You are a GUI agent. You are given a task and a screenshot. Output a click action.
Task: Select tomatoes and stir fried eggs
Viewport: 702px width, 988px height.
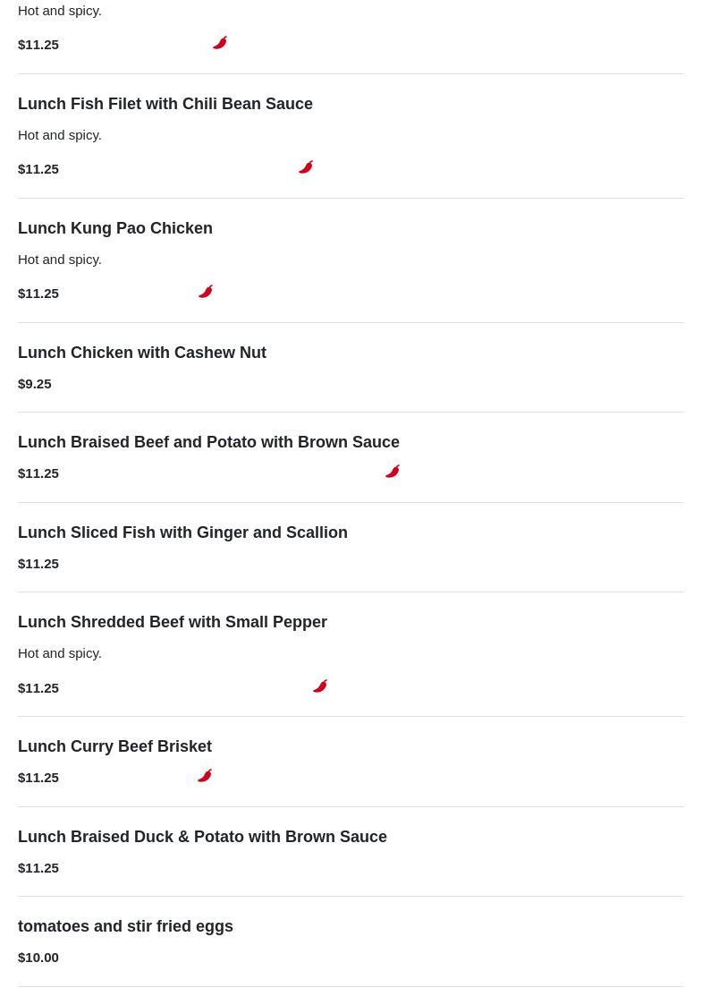pos(125,926)
